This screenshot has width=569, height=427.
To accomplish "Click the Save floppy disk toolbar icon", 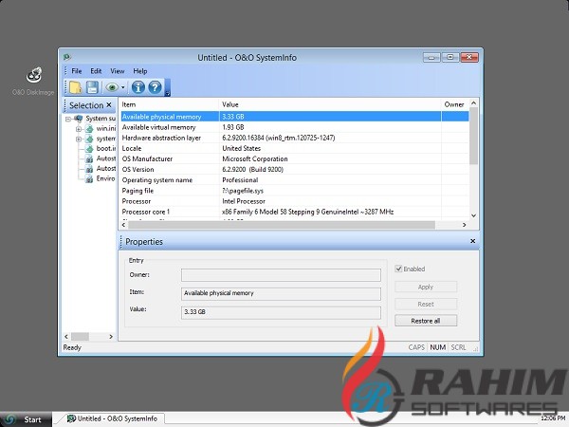I will [x=92, y=87].
